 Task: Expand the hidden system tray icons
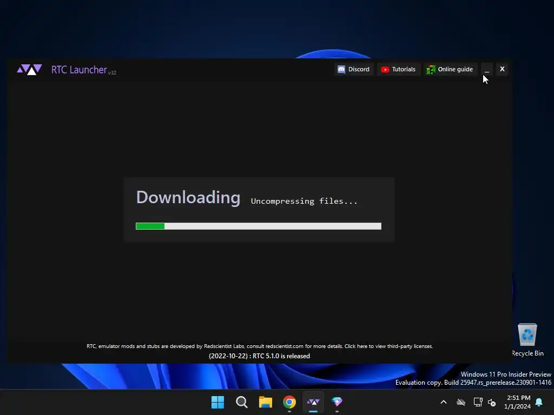pos(444,402)
